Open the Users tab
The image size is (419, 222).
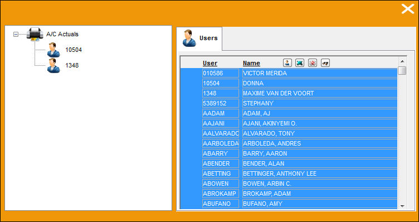[x=199, y=38]
